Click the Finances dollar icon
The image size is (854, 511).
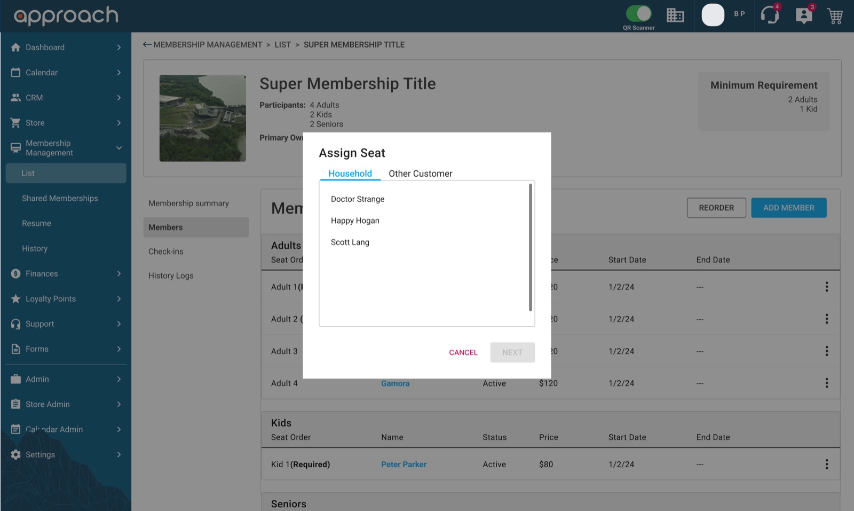click(x=15, y=273)
